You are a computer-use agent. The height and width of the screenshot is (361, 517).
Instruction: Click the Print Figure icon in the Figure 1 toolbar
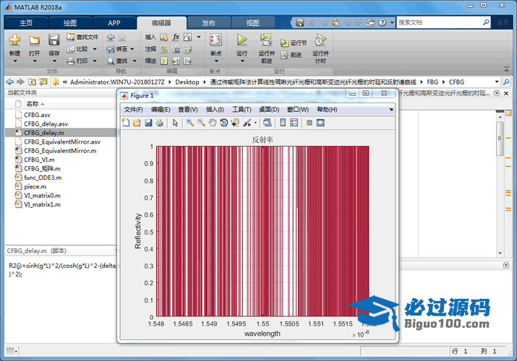160,123
